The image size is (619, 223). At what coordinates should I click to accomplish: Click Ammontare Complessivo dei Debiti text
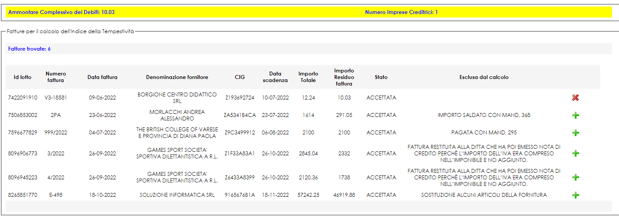61,12
